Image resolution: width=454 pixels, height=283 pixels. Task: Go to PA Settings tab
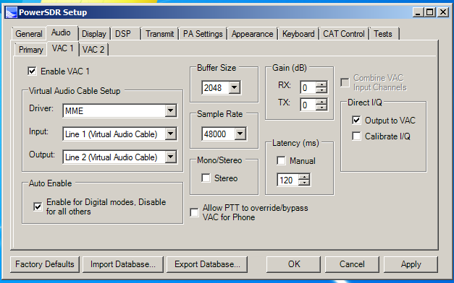pos(203,34)
